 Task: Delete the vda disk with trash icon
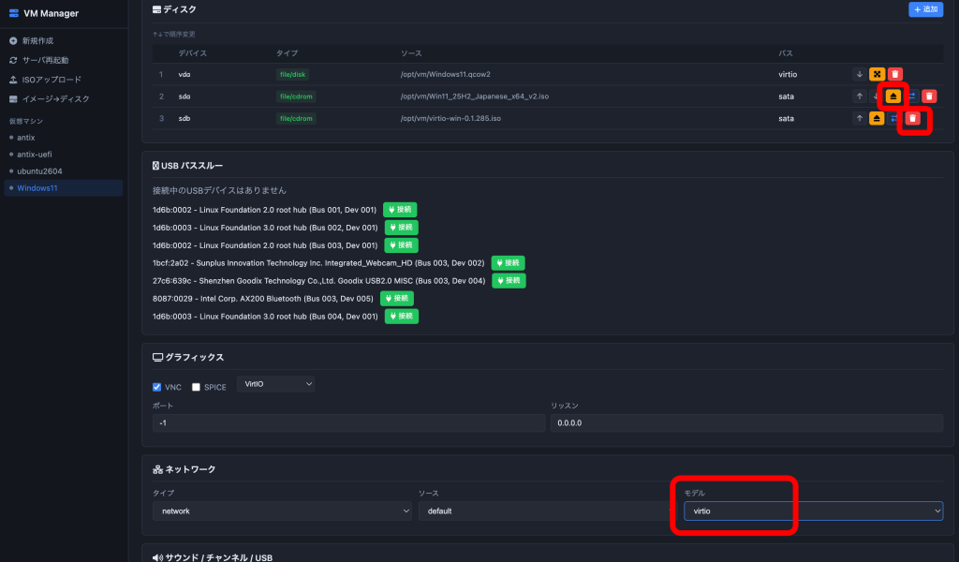coord(894,75)
